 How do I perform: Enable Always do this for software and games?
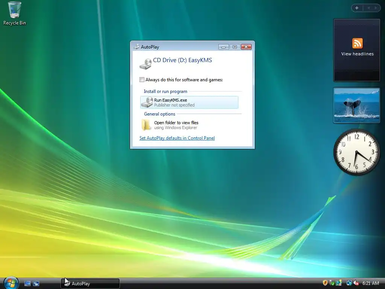[142, 80]
